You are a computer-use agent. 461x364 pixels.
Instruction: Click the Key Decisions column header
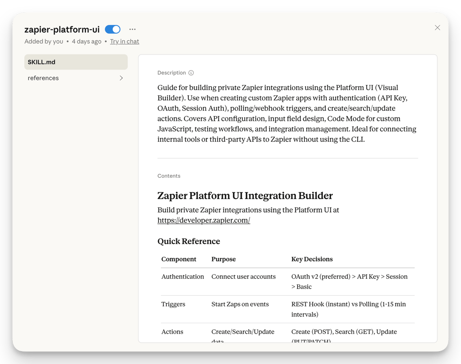point(312,259)
